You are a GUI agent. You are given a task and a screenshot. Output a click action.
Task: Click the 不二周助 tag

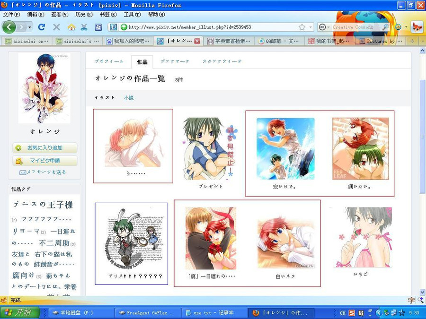pyautogui.click(x=54, y=243)
